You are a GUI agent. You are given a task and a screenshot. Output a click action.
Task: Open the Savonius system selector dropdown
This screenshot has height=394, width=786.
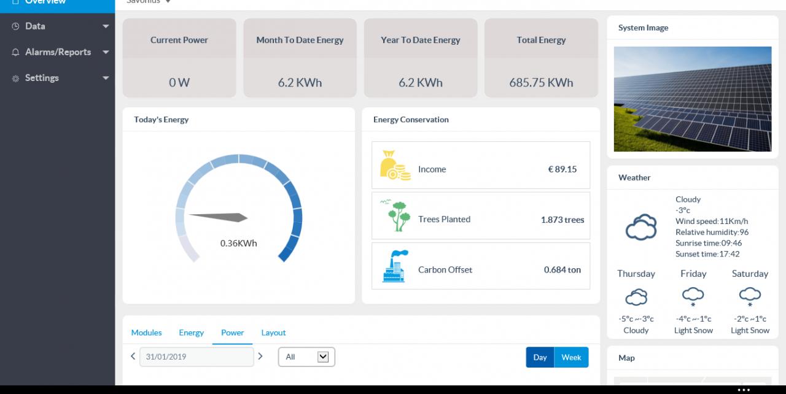pyautogui.click(x=148, y=2)
